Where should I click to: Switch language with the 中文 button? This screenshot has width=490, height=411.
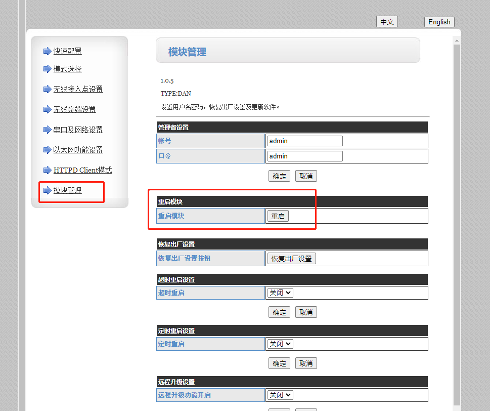pos(387,22)
